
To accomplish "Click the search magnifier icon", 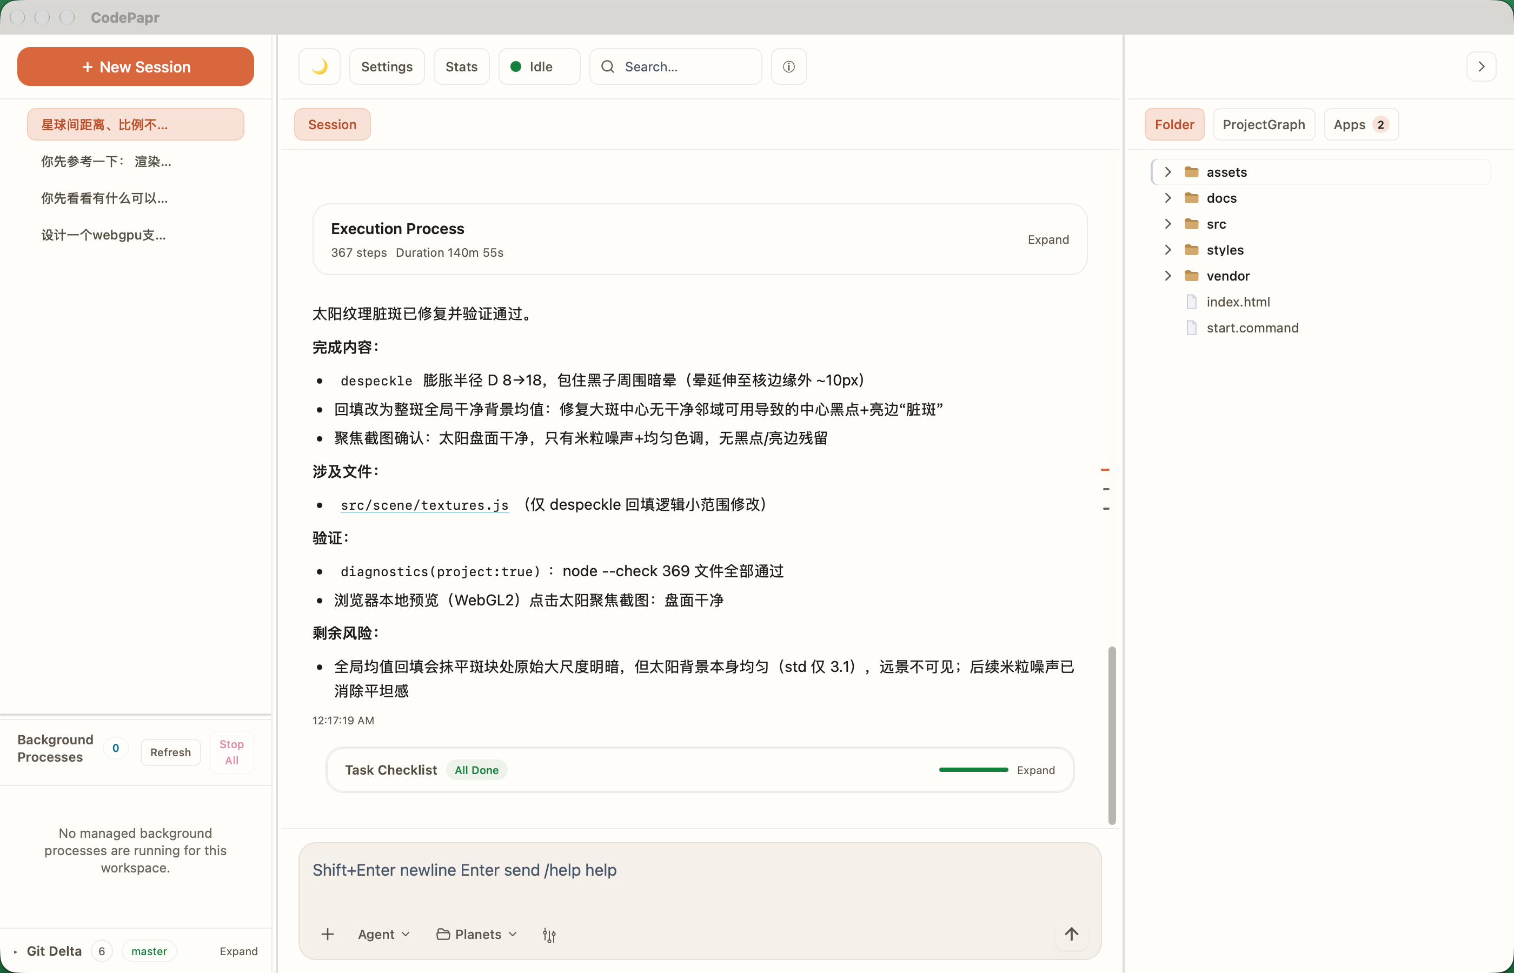I will pos(607,66).
